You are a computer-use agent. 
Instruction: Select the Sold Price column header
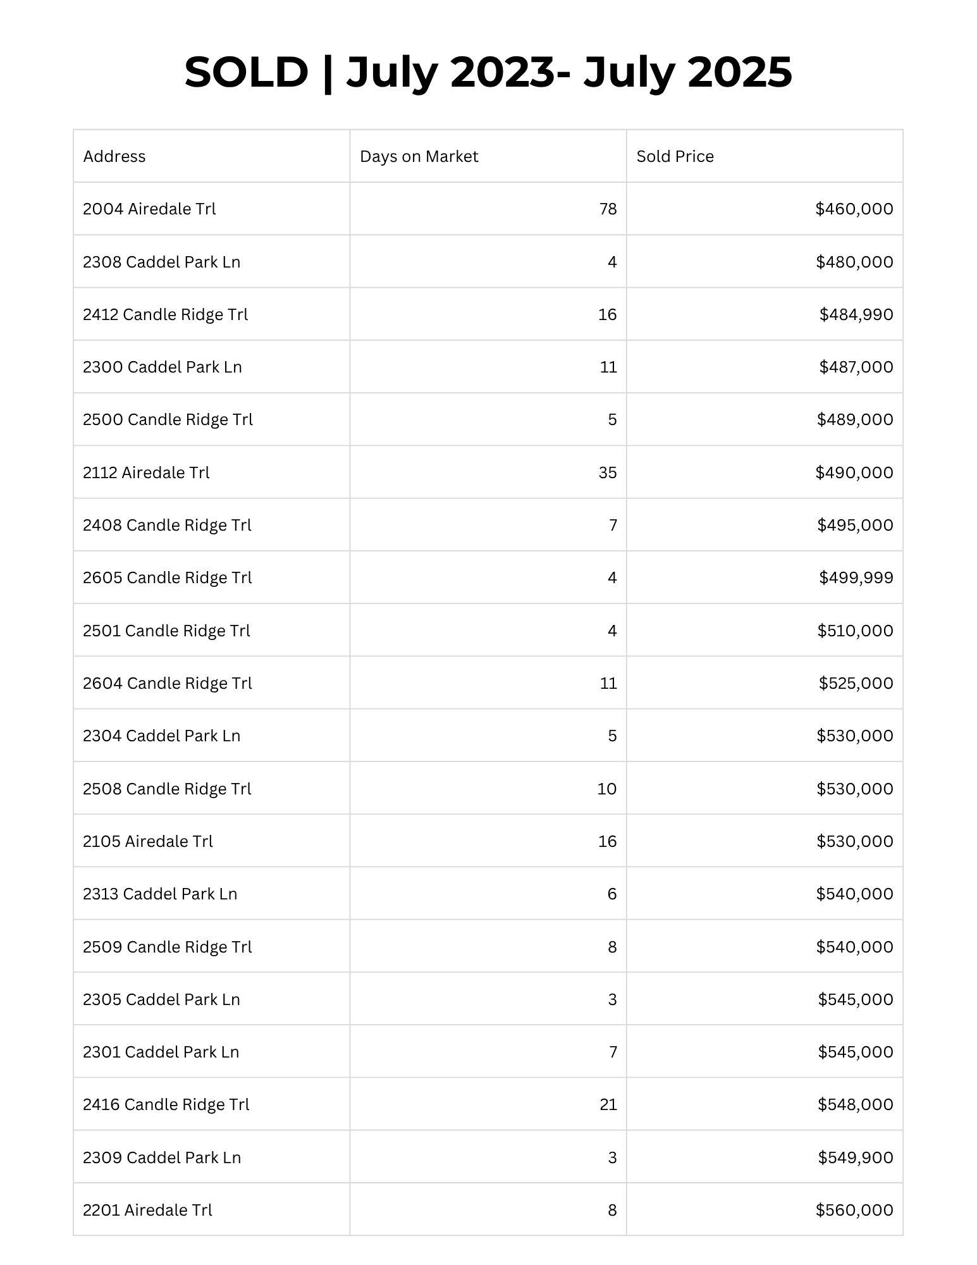click(x=675, y=156)
